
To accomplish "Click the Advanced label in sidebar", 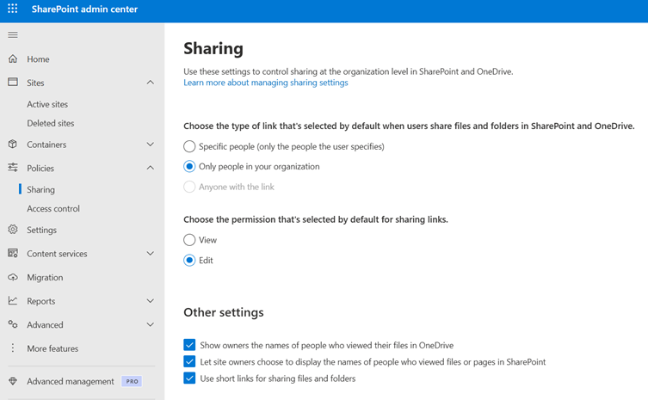I will point(45,325).
